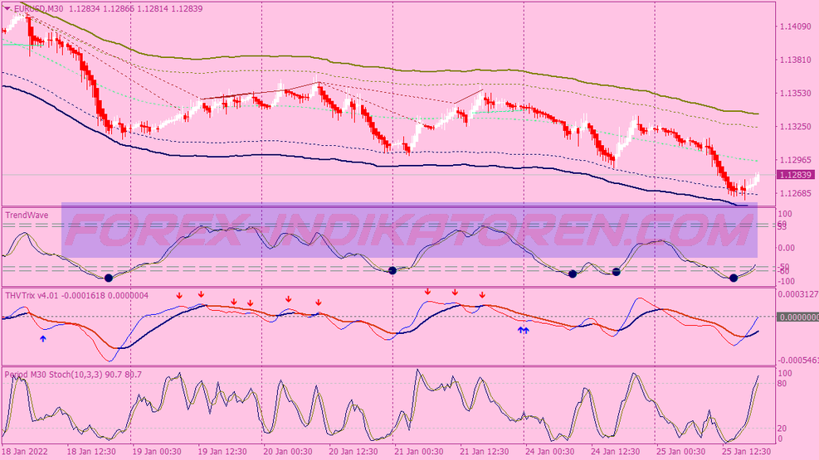
Task: Click the 18 Jan 12:30 time label
Action: [x=91, y=452]
